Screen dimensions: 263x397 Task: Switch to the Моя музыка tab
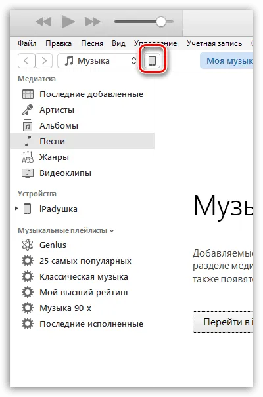coord(226,61)
